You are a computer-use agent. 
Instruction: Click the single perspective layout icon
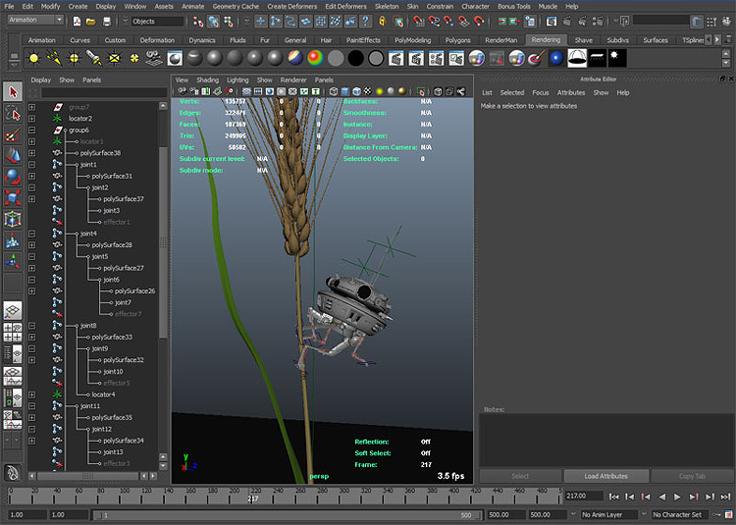click(13, 310)
